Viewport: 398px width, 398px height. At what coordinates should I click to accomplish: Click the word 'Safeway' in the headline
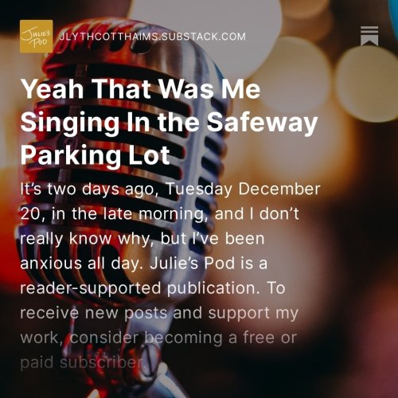click(x=262, y=123)
